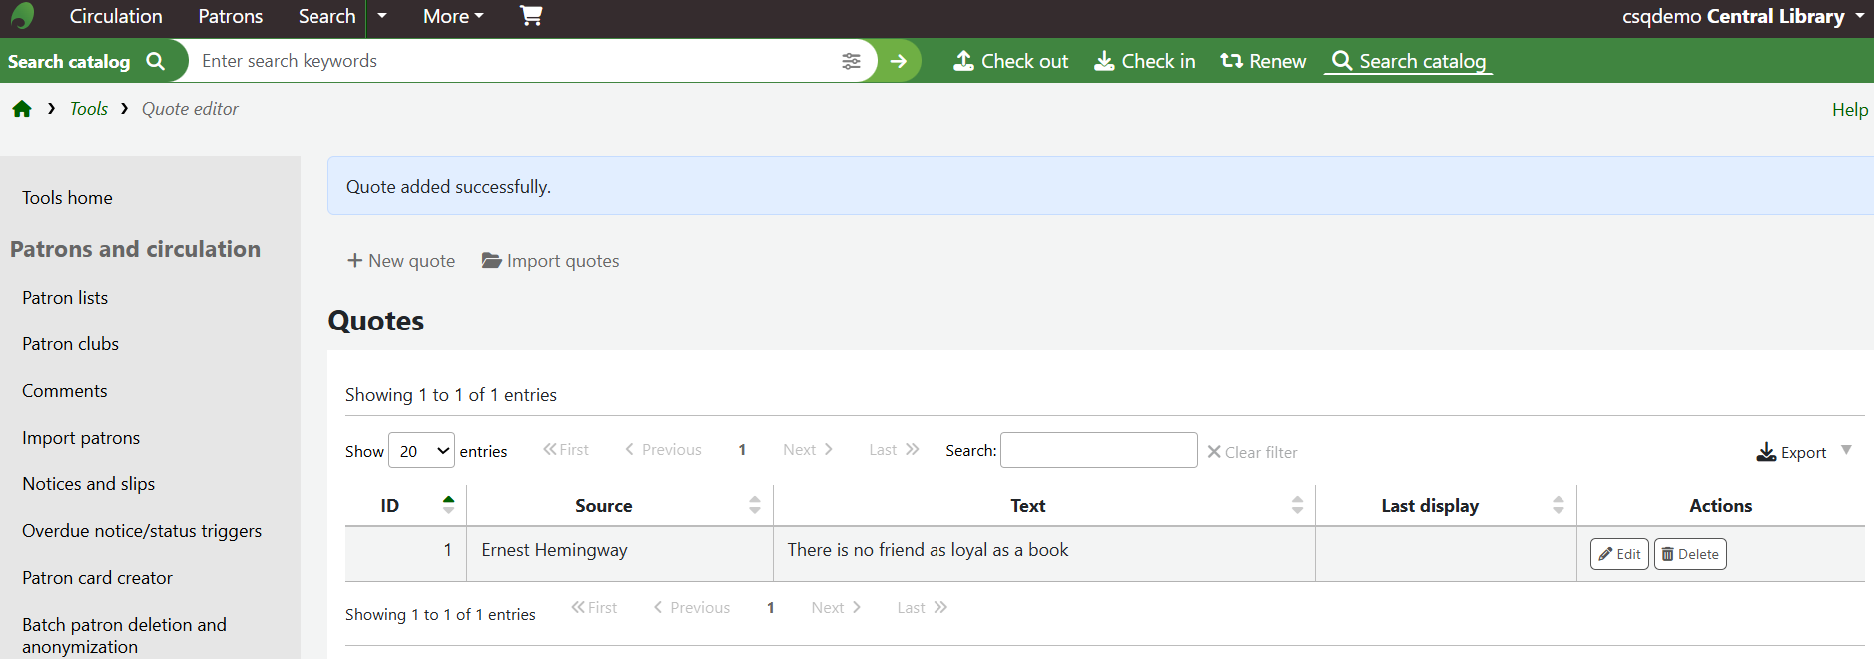Screen dimensions: 1874x659
Task: Open the Show entries count dropdown
Action: 421,451
